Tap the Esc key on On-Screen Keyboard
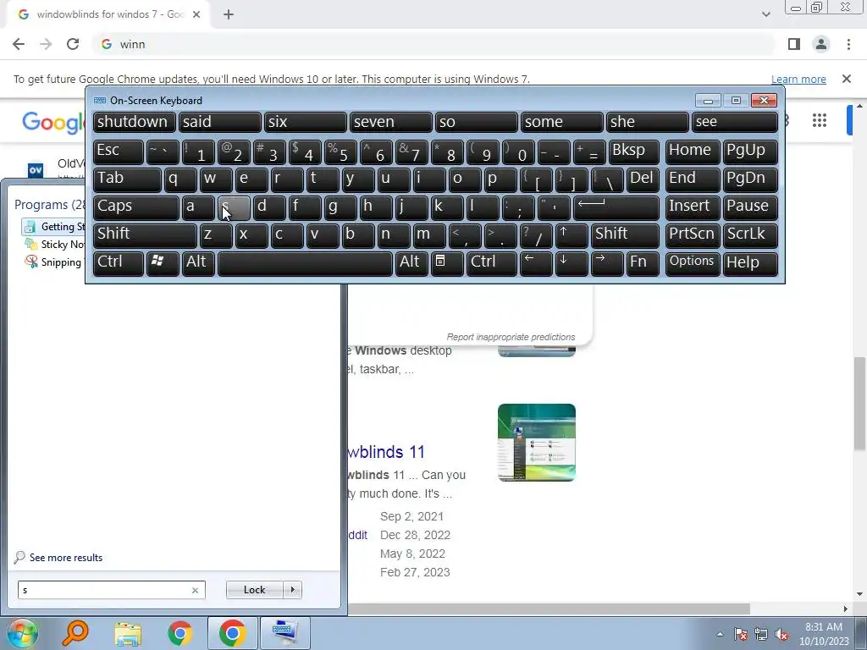This screenshot has width=867, height=650. coord(119,151)
